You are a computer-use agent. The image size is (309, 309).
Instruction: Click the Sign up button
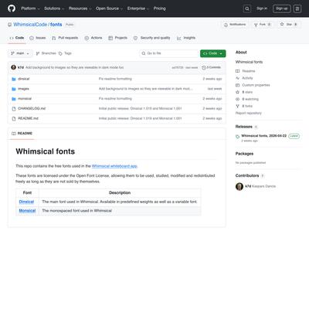click(282, 8)
